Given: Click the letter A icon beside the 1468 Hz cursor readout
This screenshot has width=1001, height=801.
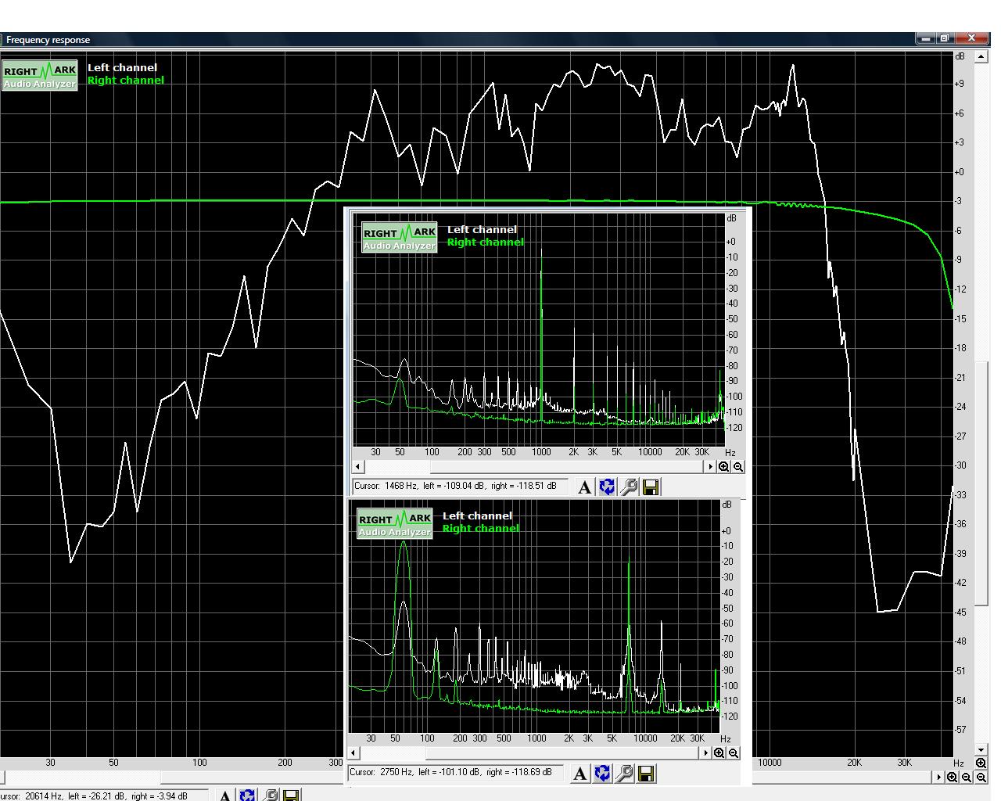Looking at the screenshot, I should pyautogui.click(x=584, y=487).
